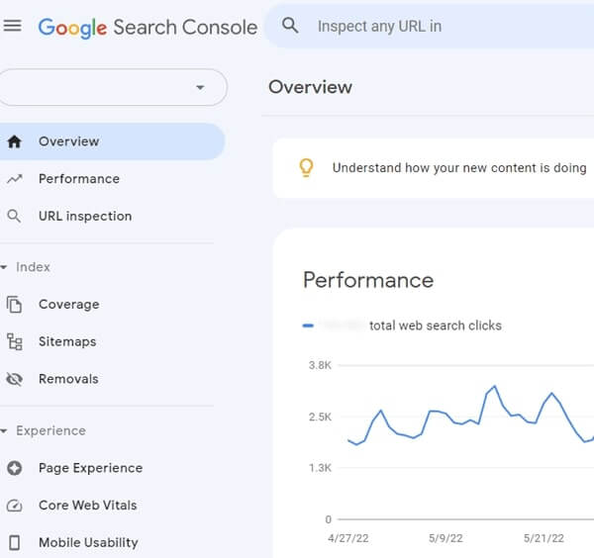
Task: Click the Sitemaps tree icon
Action: [14, 341]
